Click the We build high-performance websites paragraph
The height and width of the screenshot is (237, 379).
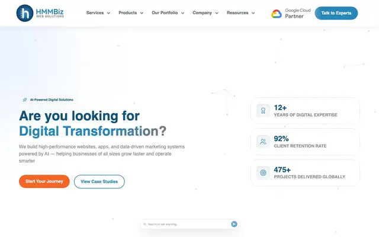coord(102,154)
